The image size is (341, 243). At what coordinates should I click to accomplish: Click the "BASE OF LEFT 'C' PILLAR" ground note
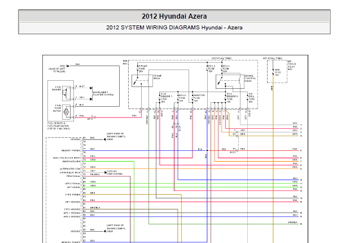(57, 70)
